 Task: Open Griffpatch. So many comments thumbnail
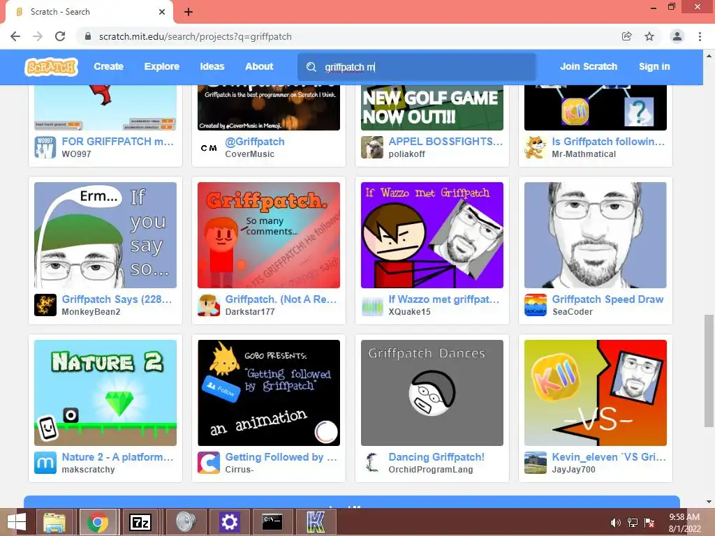[x=269, y=235]
